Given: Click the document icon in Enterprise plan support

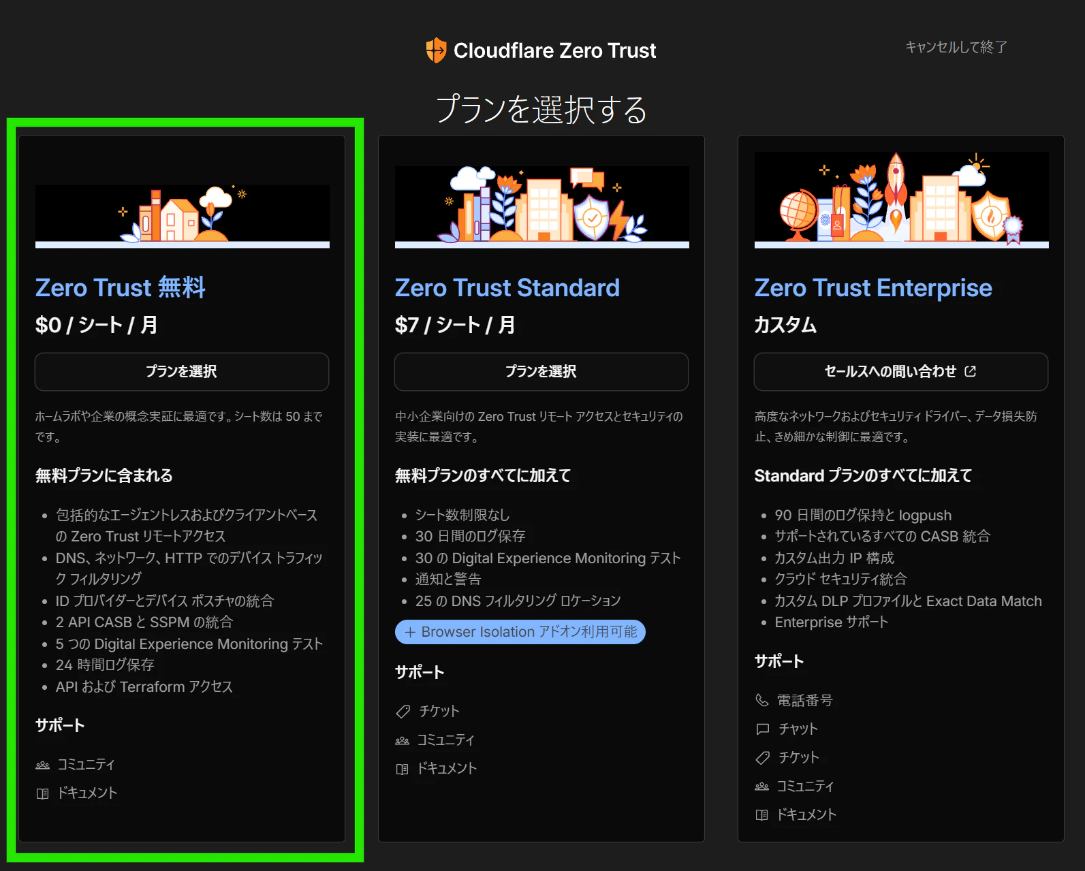Looking at the screenshot, I should coord(761,815).
